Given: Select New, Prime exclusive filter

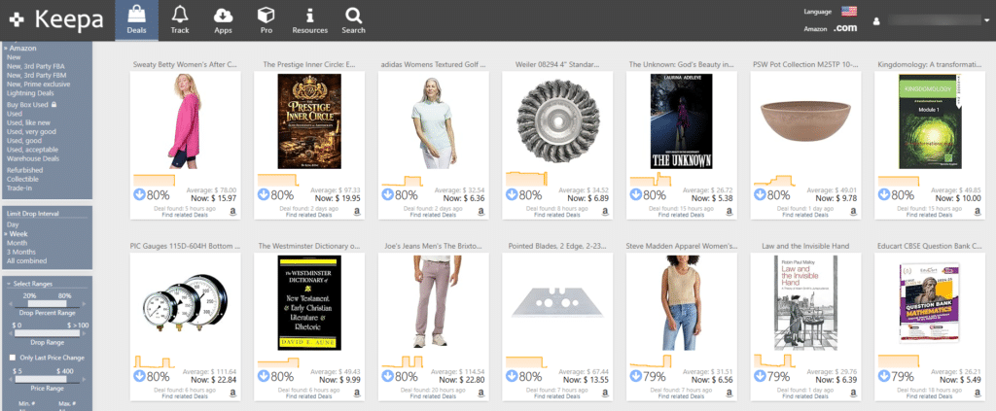Looking at the screenshot, I should 38,84.
